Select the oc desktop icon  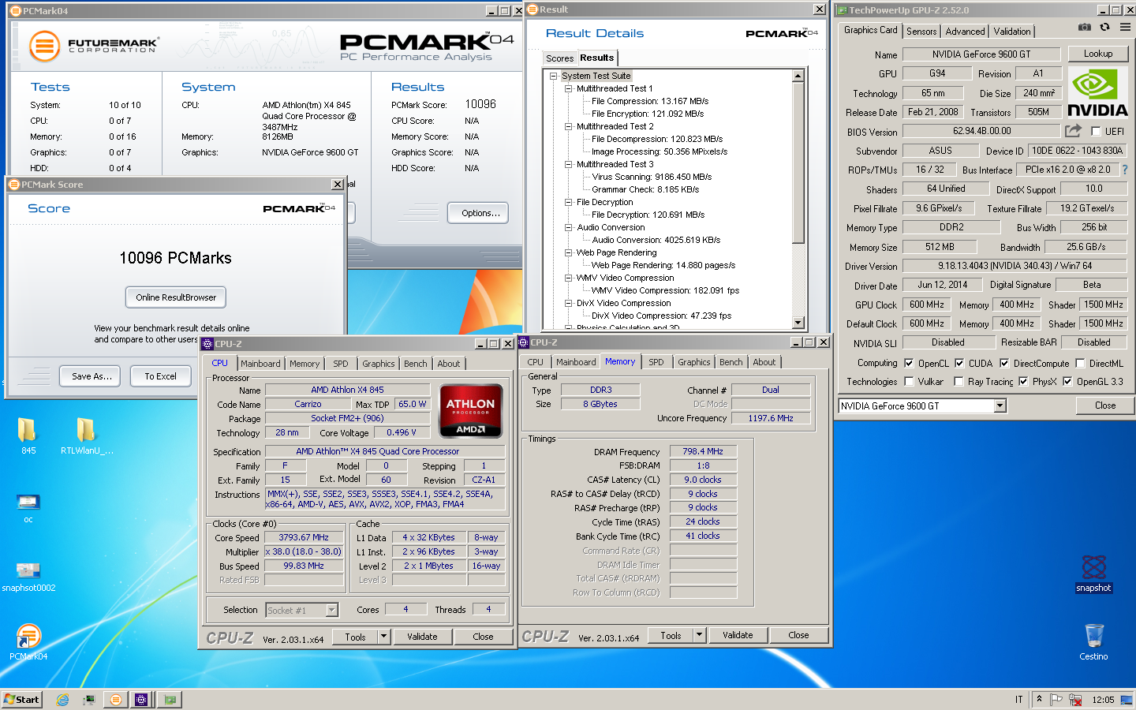tap(28, 508)
